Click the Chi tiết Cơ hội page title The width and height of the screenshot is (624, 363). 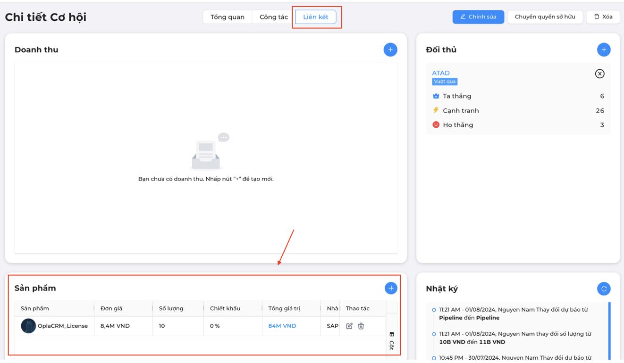pos(46,17)
